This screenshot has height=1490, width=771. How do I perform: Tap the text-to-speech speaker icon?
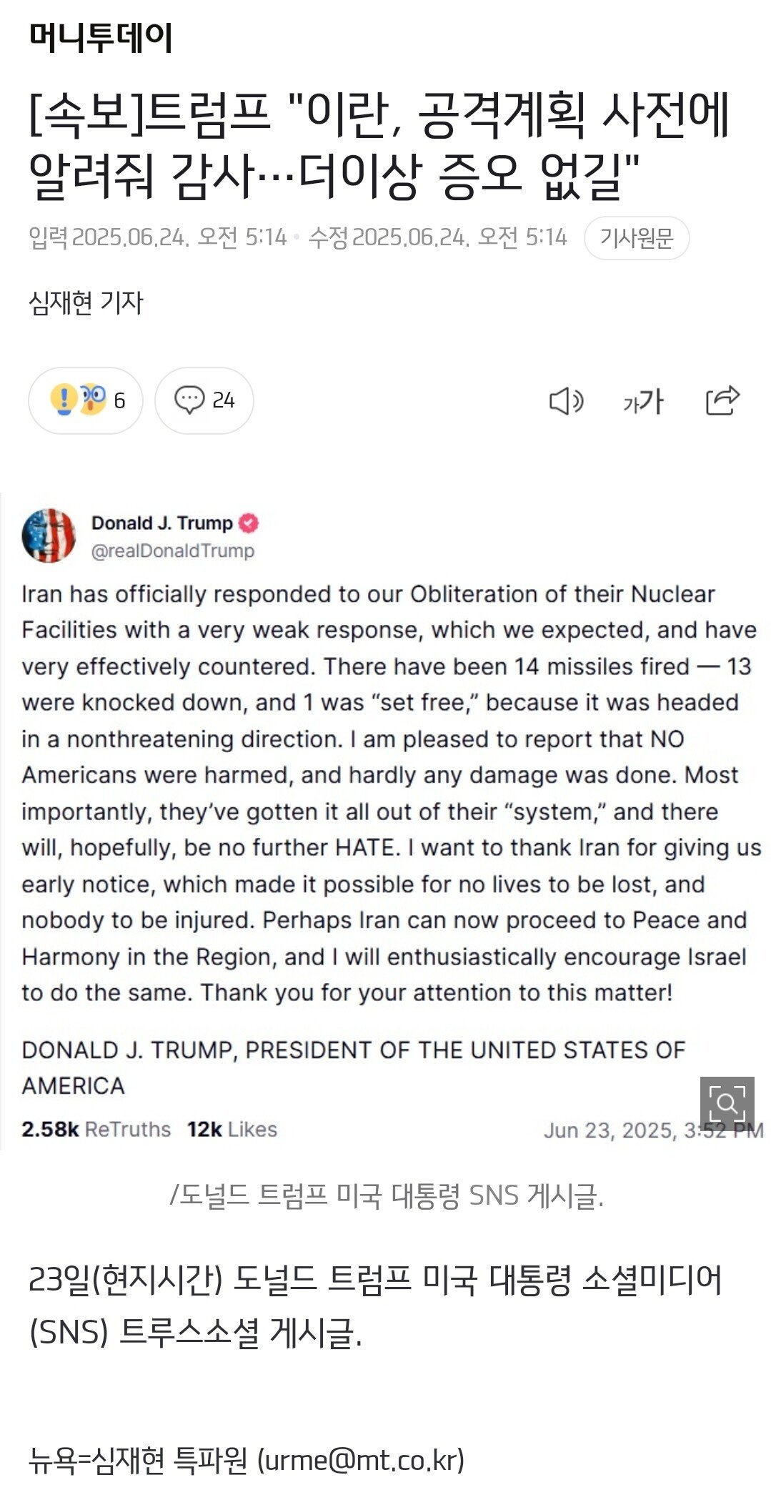(566, 401)
